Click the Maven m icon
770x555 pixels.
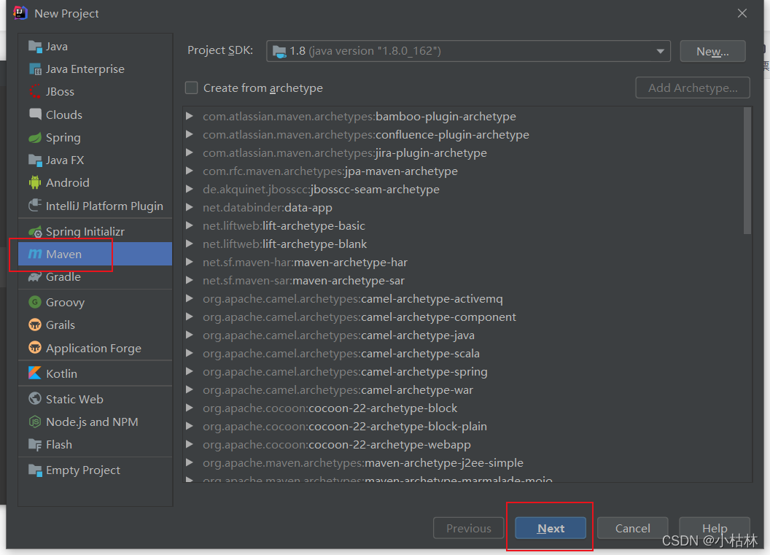click(x=35, y=254)
